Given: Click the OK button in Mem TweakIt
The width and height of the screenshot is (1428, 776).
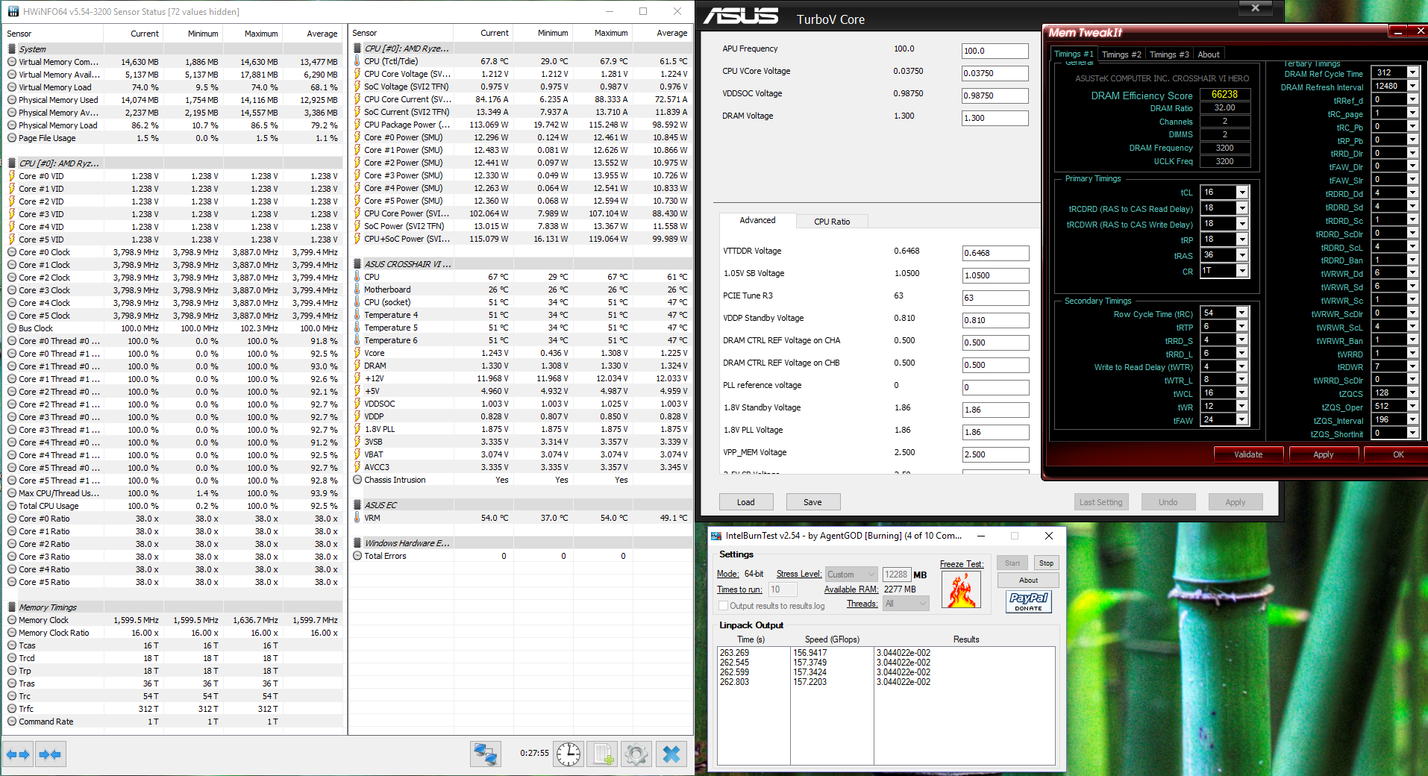Looking at the screenshot, I should click(x=1396, y=454).
